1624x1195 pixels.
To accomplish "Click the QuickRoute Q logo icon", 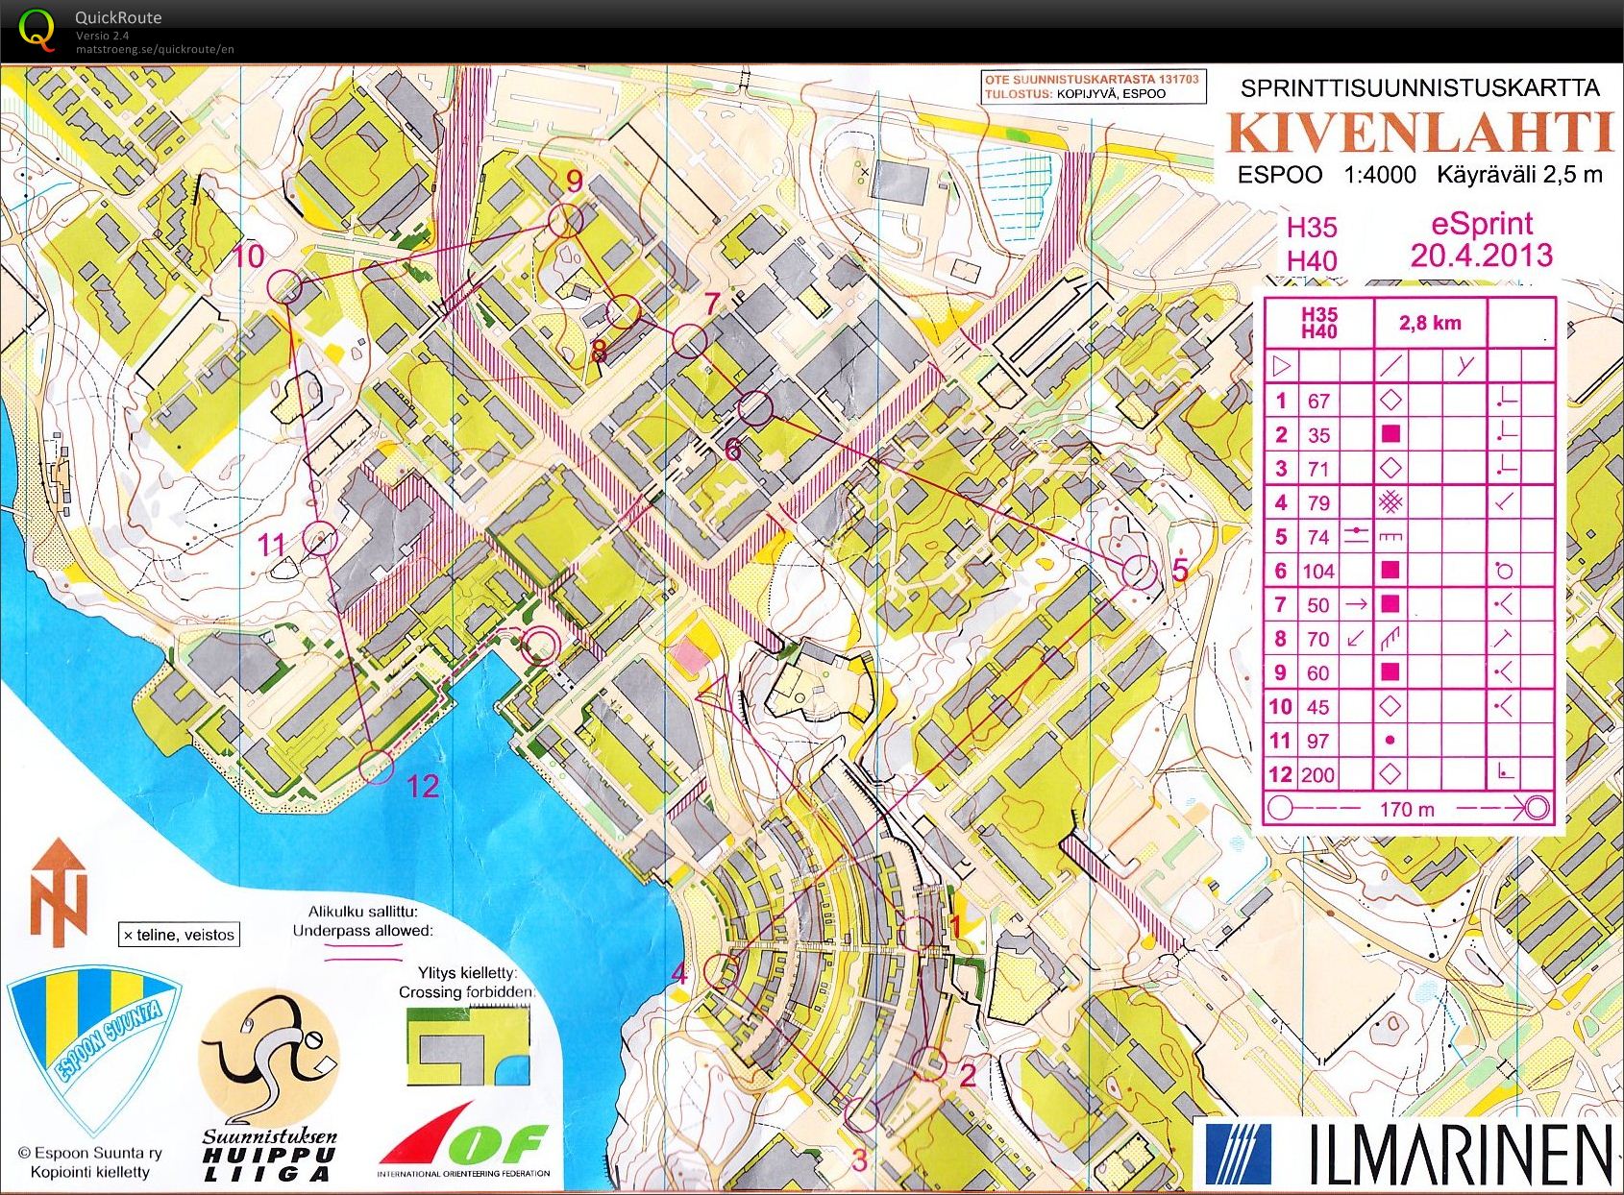I will pyautogui.click(x=37, y=29).
